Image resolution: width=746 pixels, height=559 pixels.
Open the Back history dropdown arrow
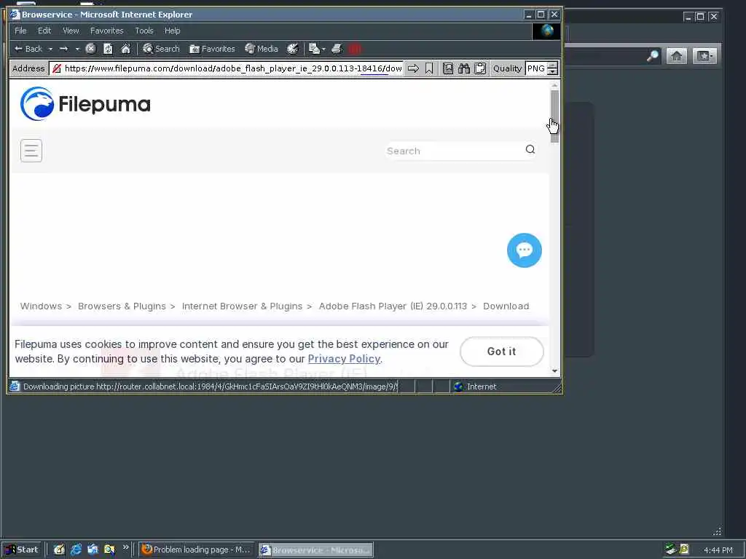(50, 49)
